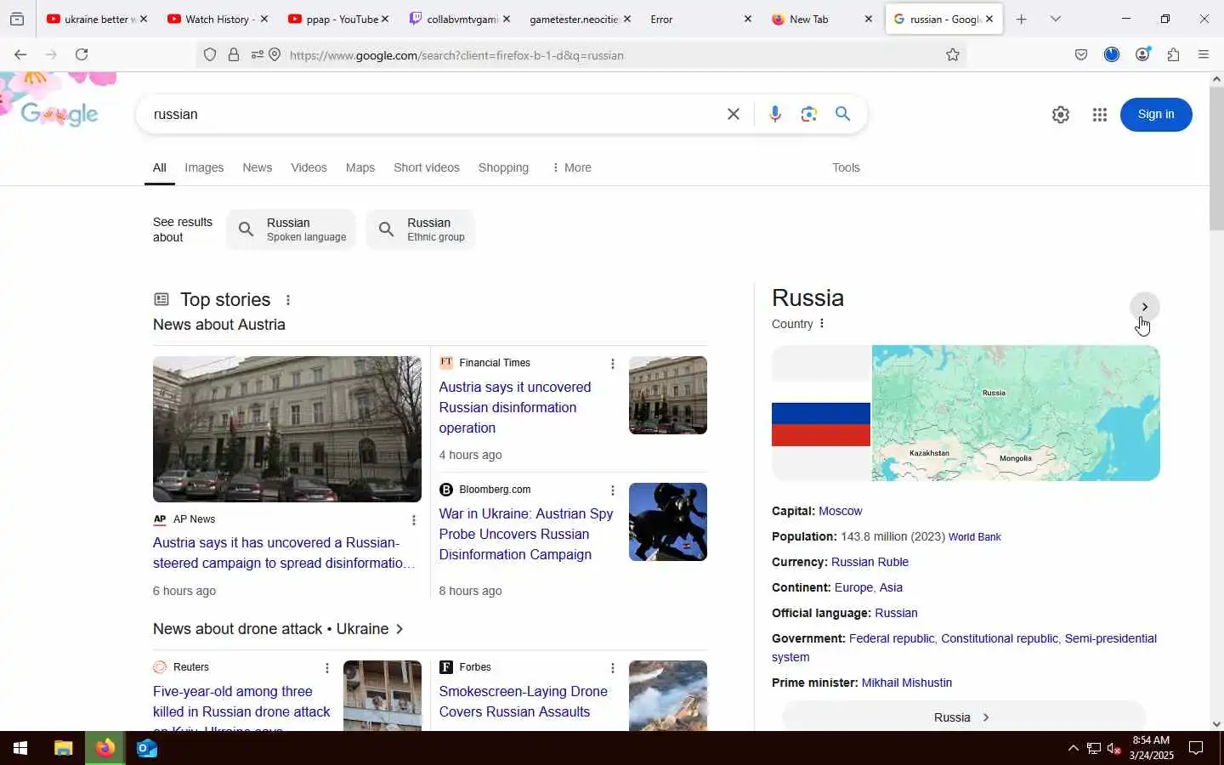This screenshot has width=1224, height=765.
Task: Reload the current page
Action: tap(82, 54)
